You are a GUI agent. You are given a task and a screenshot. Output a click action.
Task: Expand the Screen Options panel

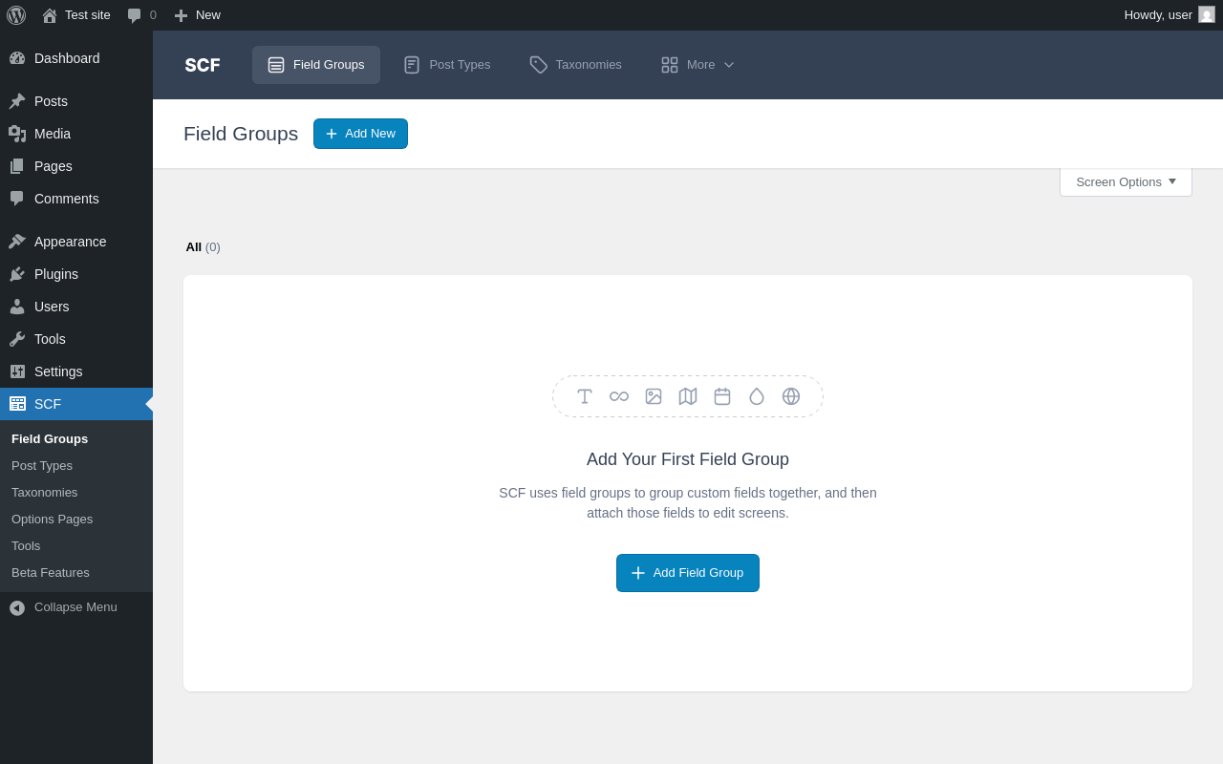1126,182
